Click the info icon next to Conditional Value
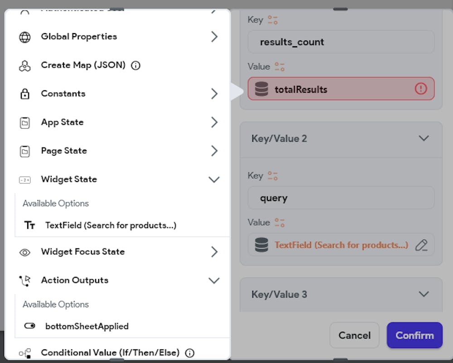 click(190, 353)
